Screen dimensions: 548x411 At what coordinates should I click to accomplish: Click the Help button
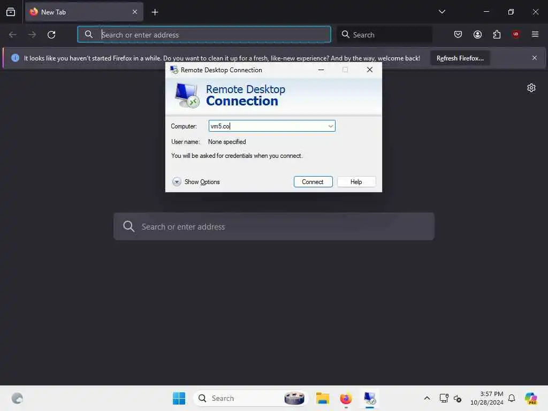pyautogui.click(x=356, y=182)
